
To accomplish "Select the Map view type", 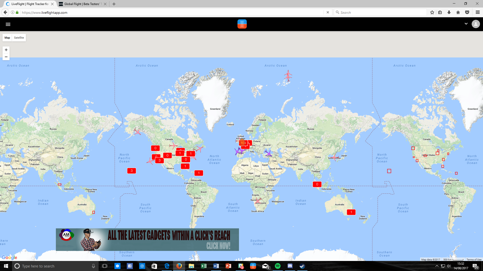I will click(x=7, y=38).
